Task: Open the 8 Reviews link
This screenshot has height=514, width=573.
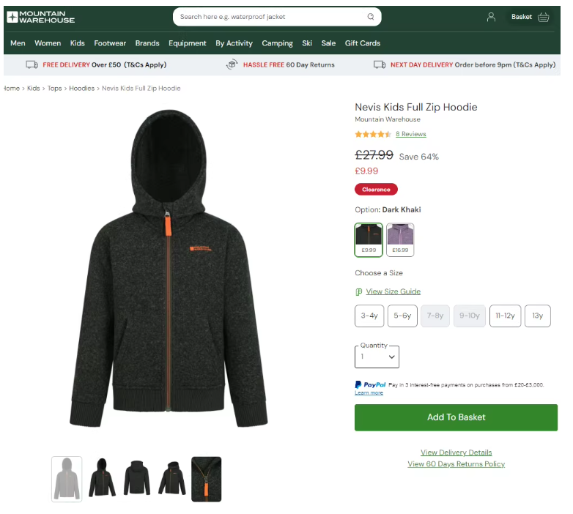Action: pos(411,134)
